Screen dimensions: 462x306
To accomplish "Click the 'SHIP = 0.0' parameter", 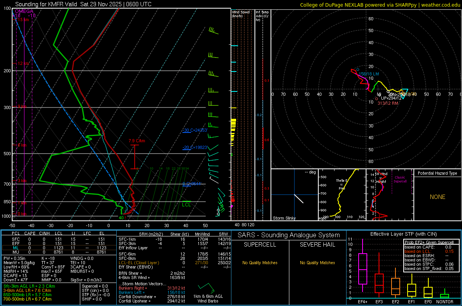I will point(92,299).
